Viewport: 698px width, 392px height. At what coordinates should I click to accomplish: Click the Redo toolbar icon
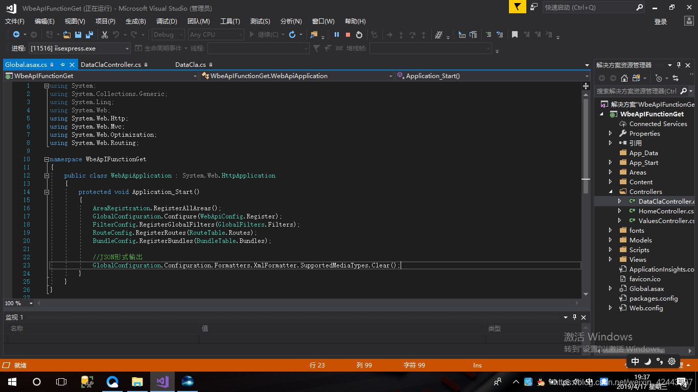point(134,35)
